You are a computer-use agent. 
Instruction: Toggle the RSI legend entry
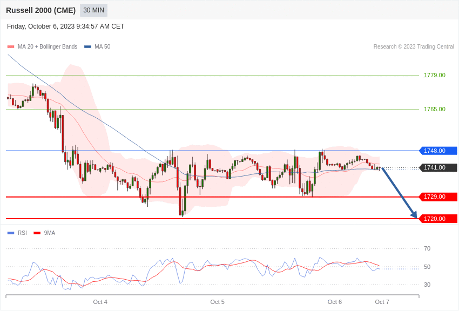pos(17,233)
